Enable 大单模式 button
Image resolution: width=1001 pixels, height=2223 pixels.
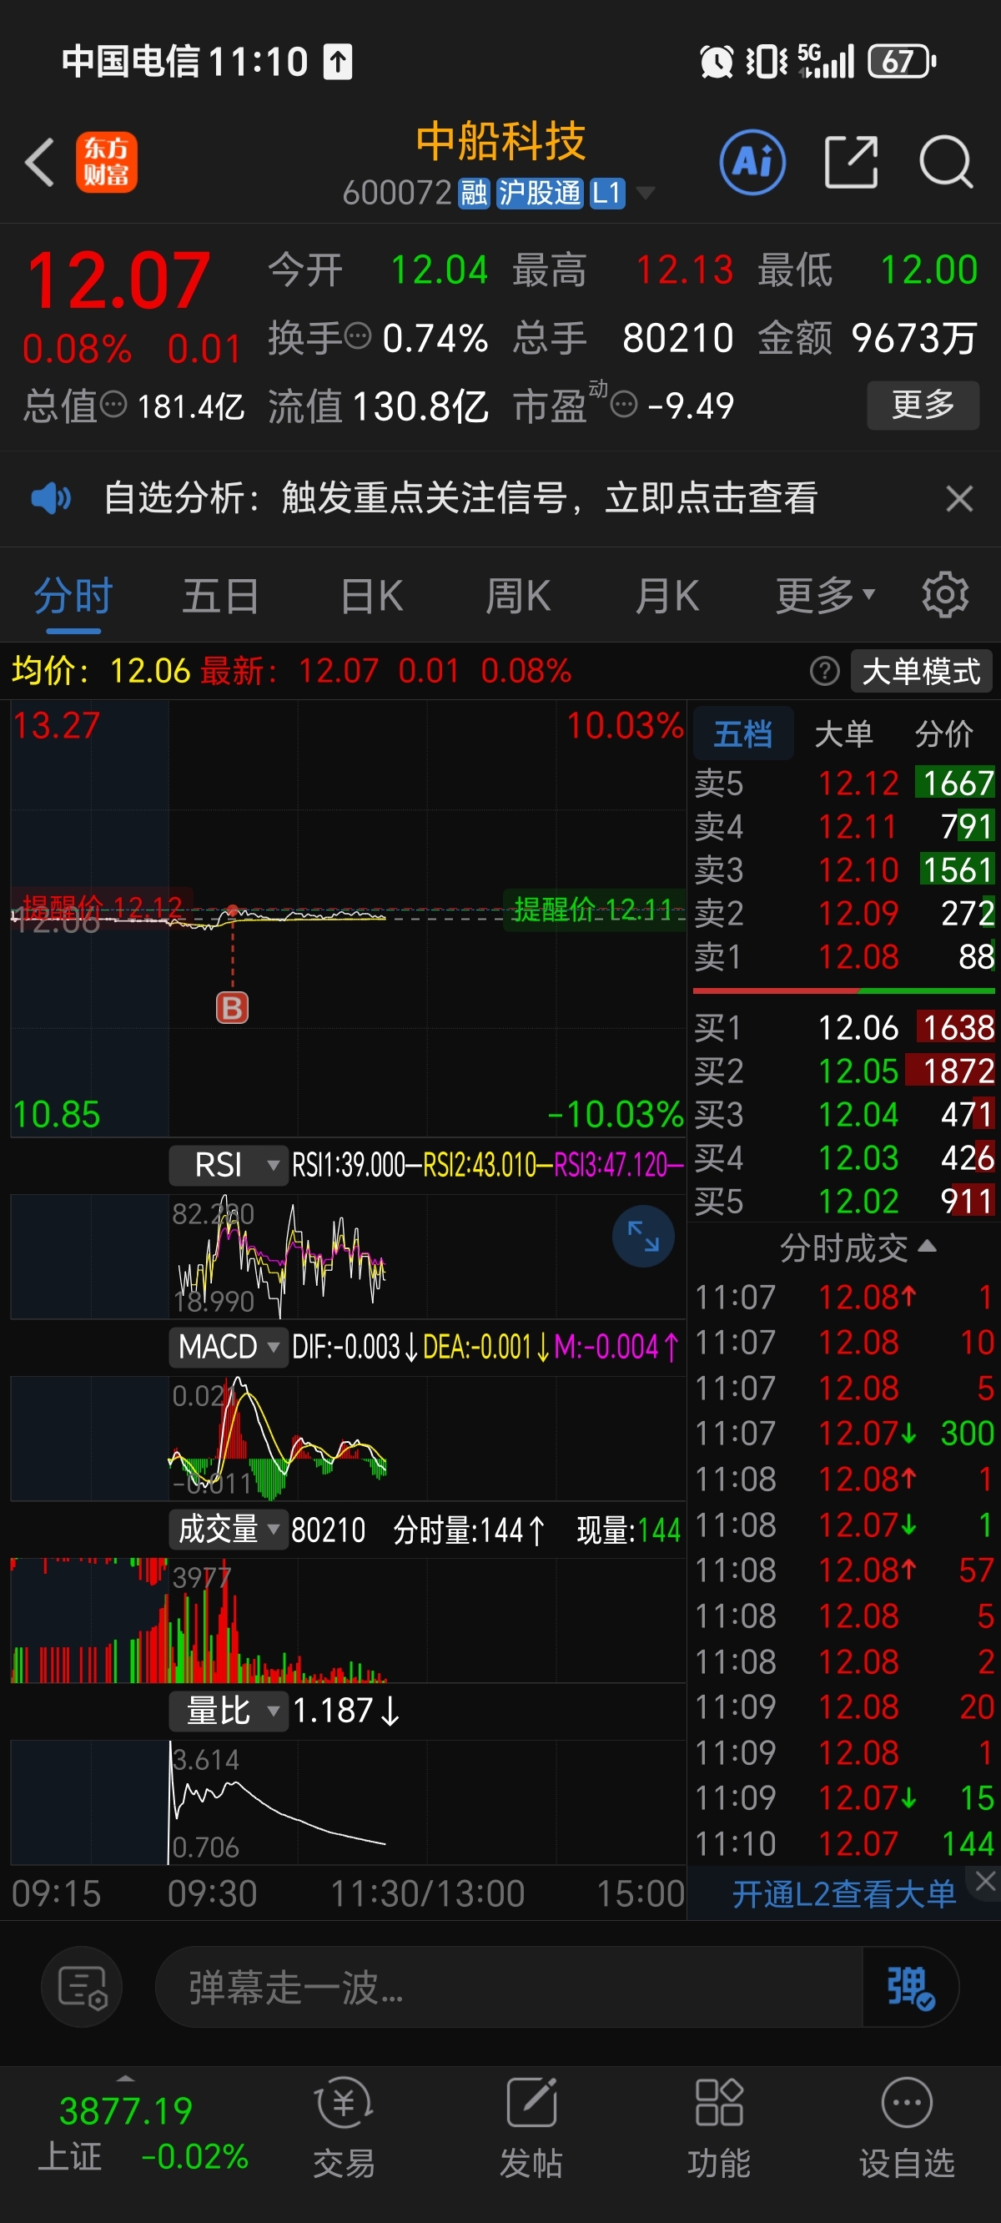(x=921, y=671)
